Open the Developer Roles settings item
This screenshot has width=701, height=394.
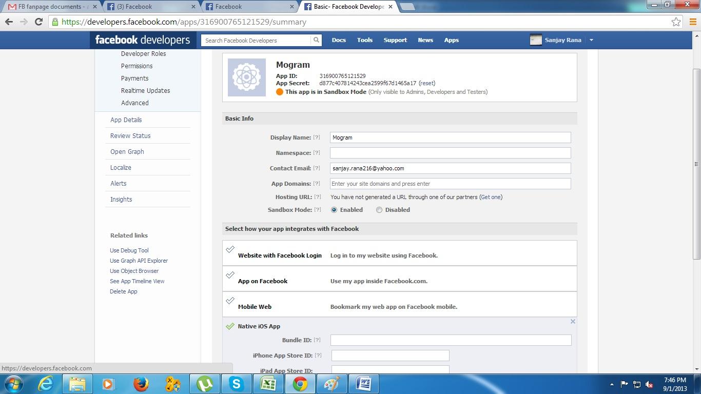pos(143,54)
